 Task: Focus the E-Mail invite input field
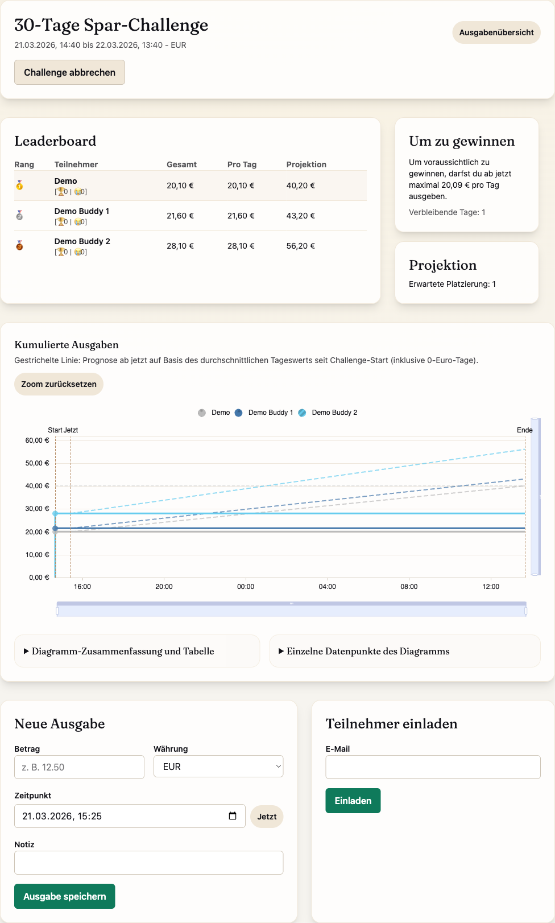tap(433, 767)
